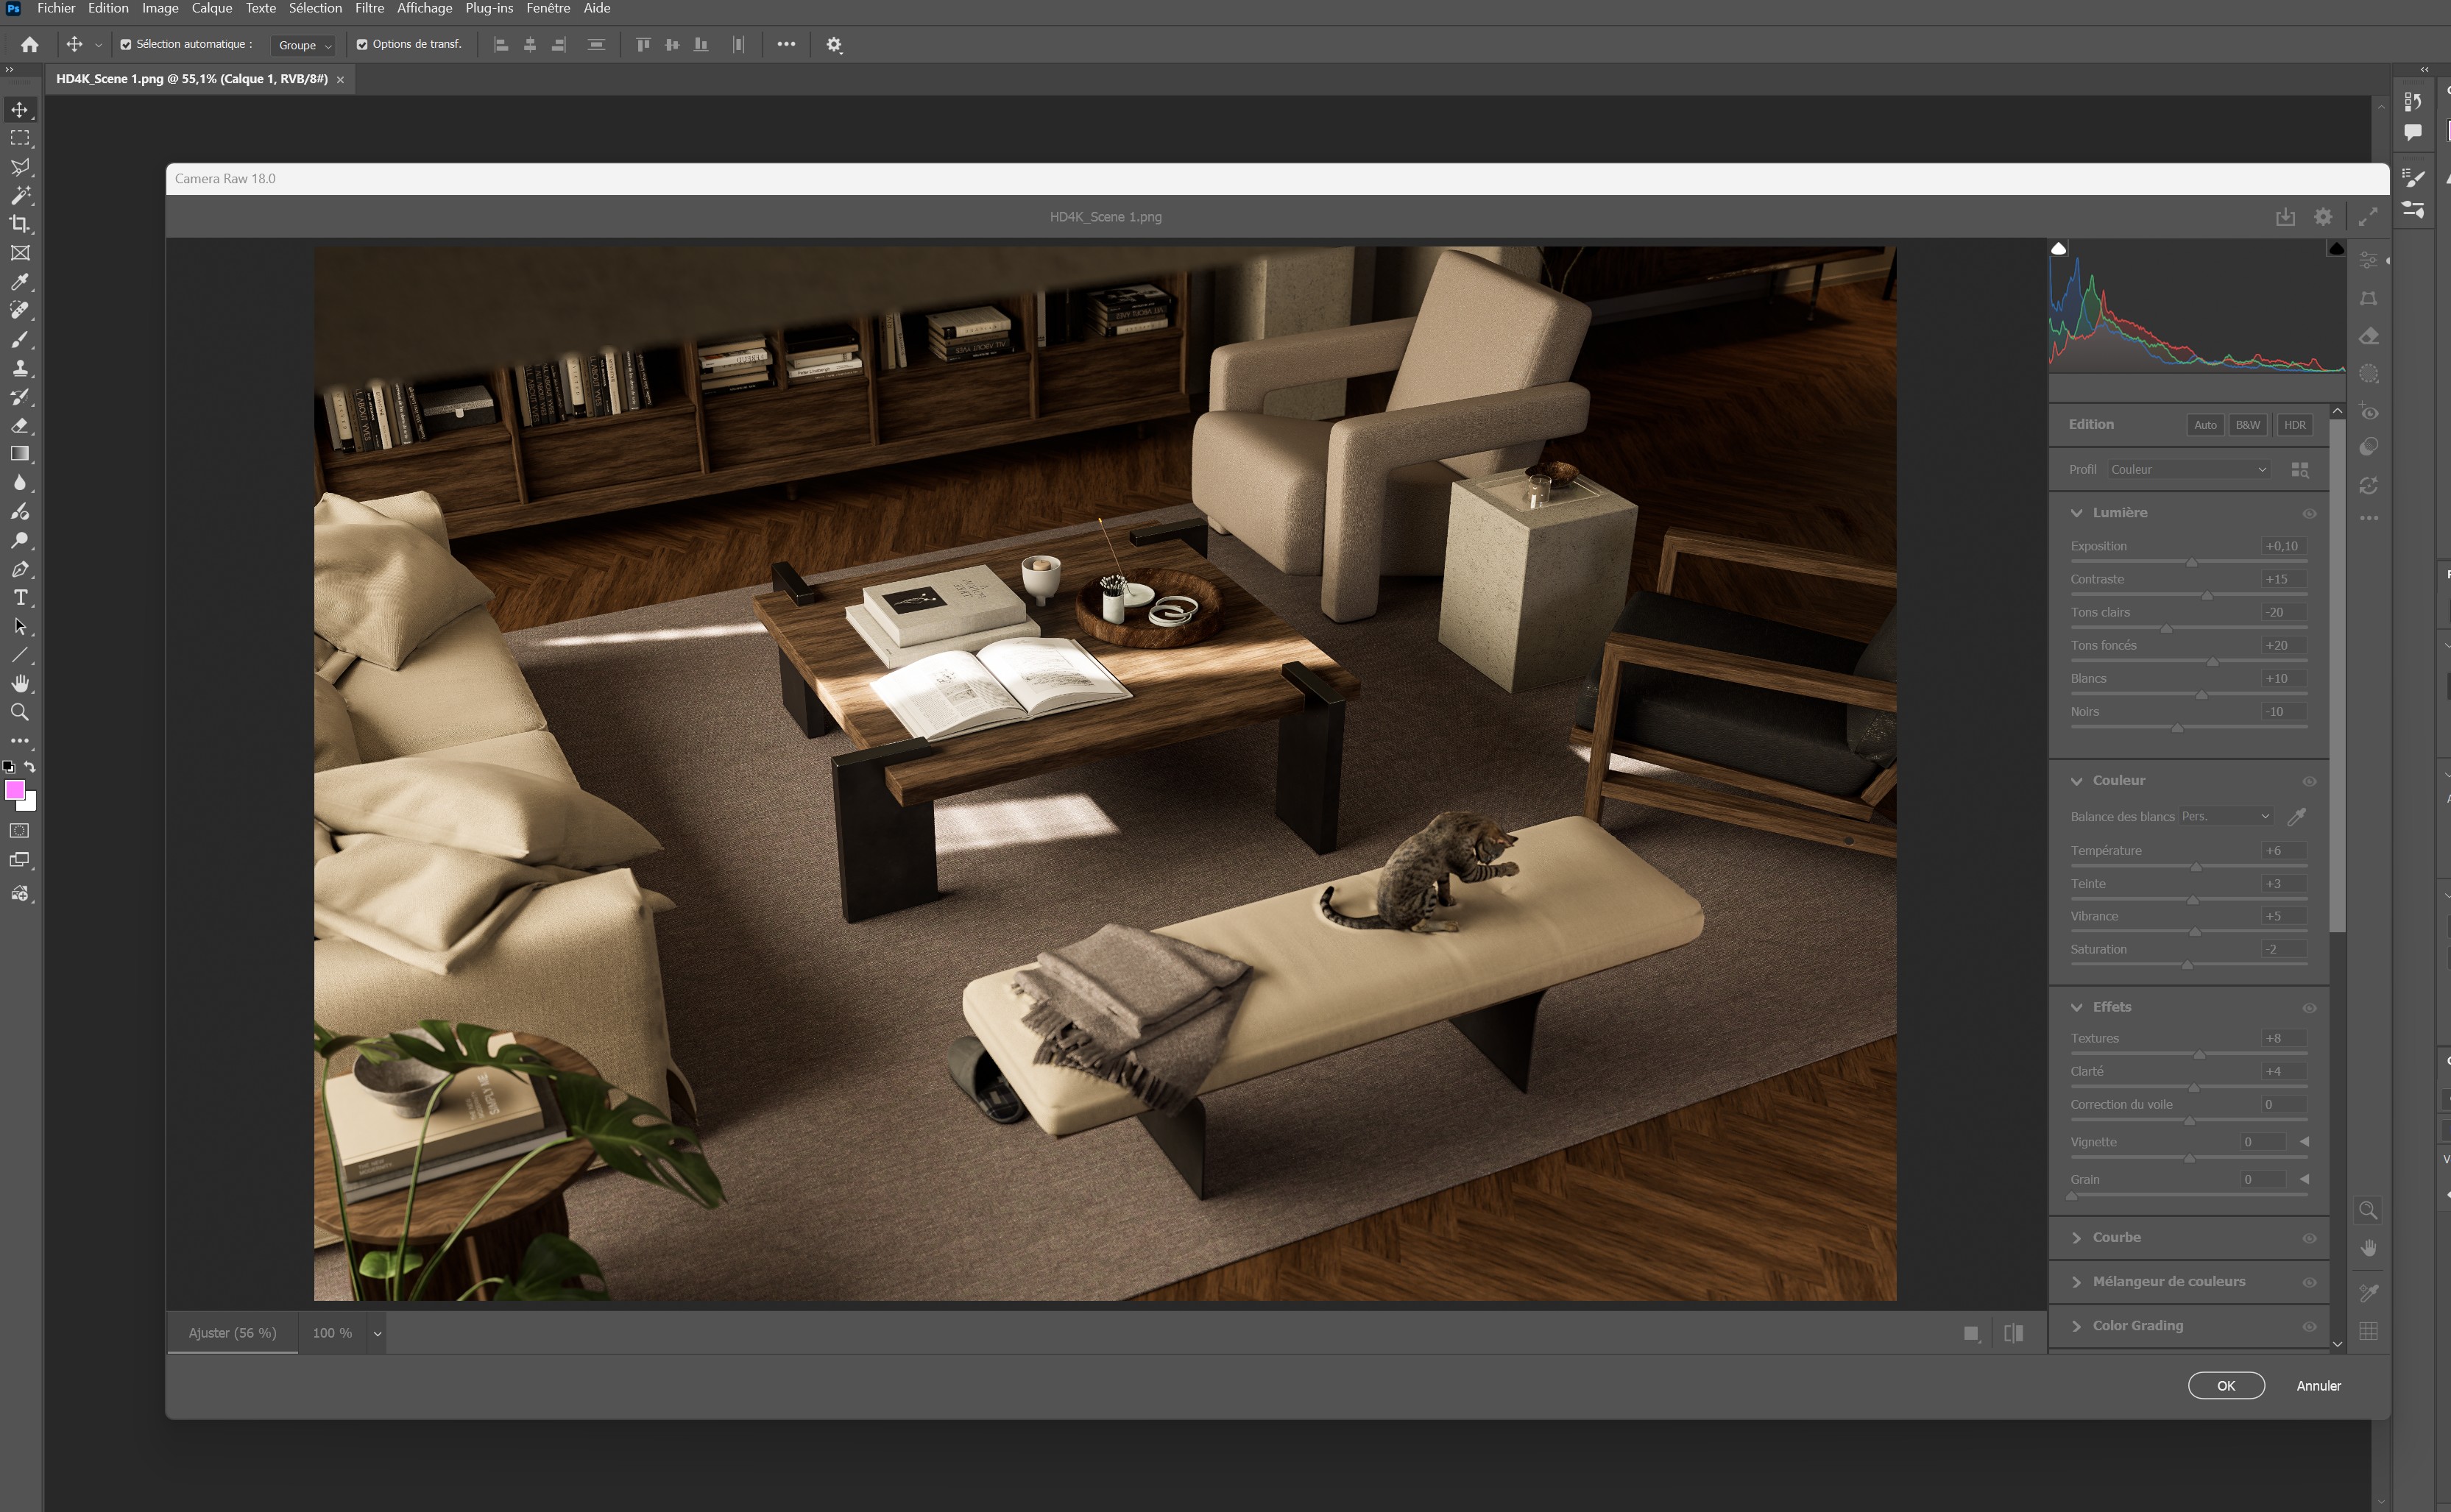Image resolution: width=2451 pixels, height=1512 pixels.
Task: Click the save image download icon
Action: pyautogui.click(x=2285, y=217)
